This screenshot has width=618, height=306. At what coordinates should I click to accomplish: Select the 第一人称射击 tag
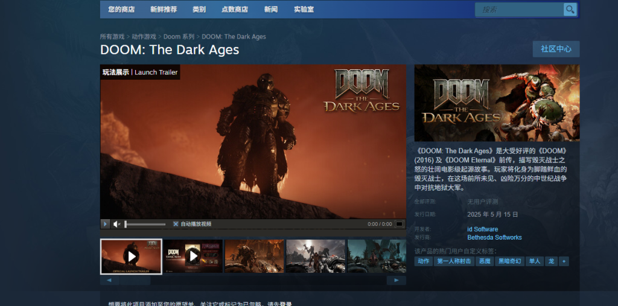(454, 261)
